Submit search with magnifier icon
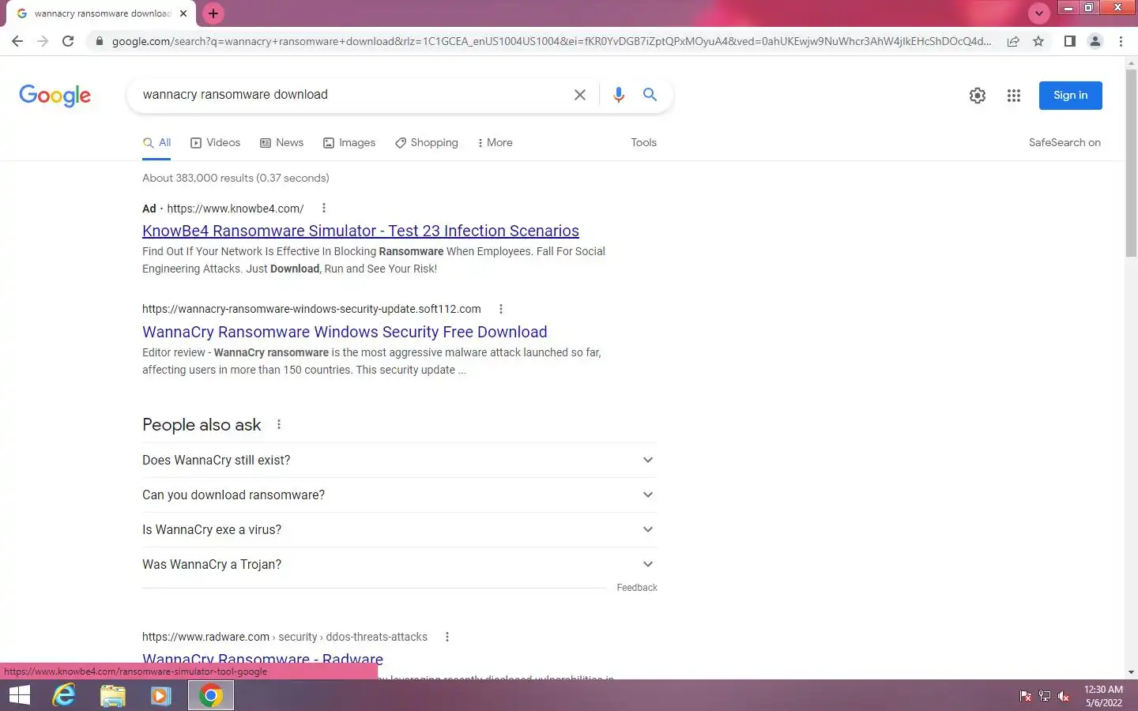This screenshot has height=711, width=1138. (650, 95)
